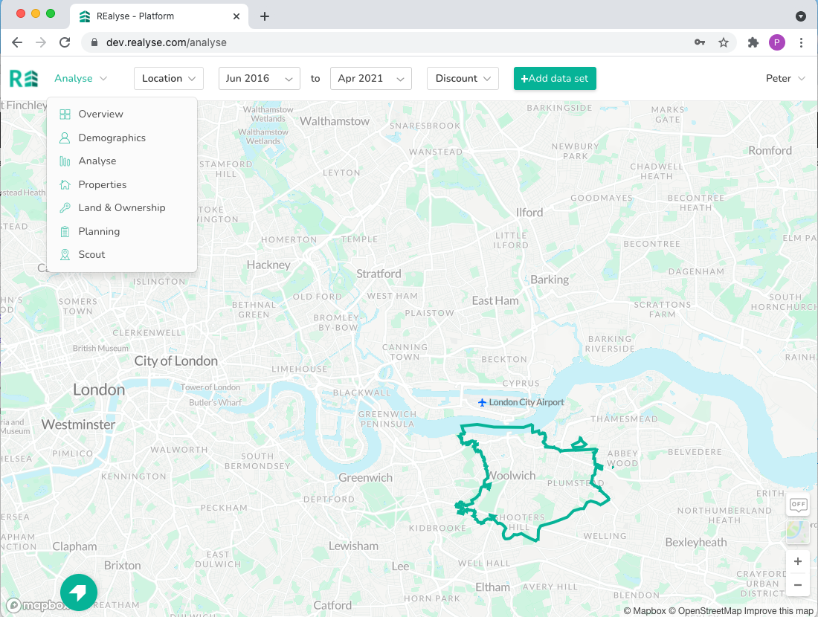Open the saved passwords key icon
This screenshot has height=617, width=818.
pyautogui.click(x=700, y=42)
